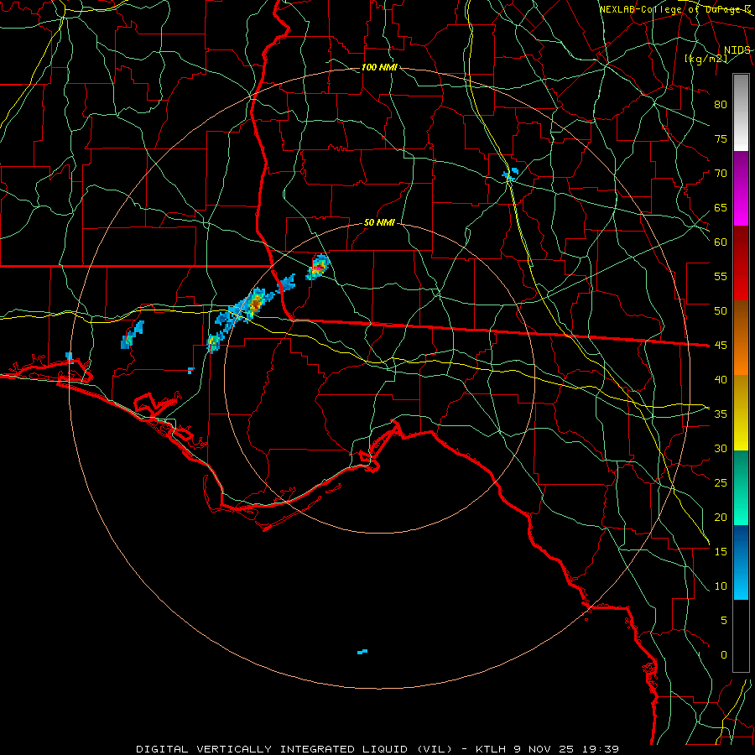
Task: Click the NIDS label above the scale
Action: [x=737, y=50]
